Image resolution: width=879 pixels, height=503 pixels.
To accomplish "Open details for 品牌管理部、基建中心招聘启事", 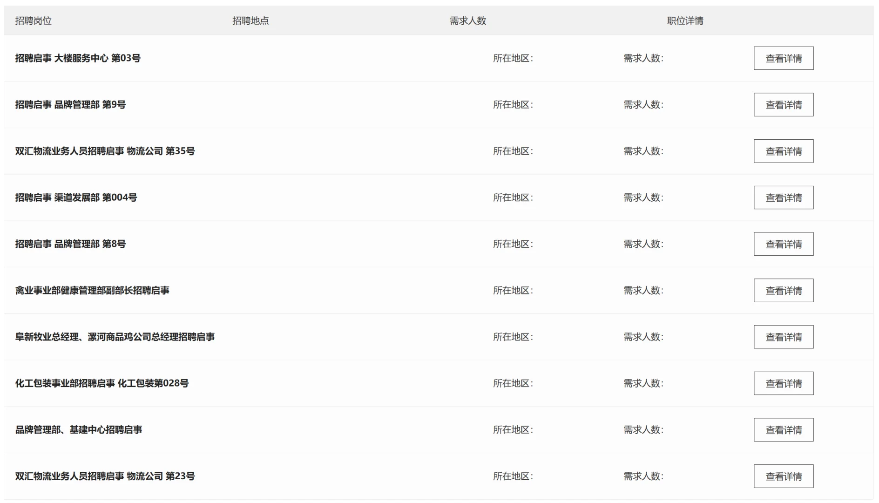I will [784, 430].
